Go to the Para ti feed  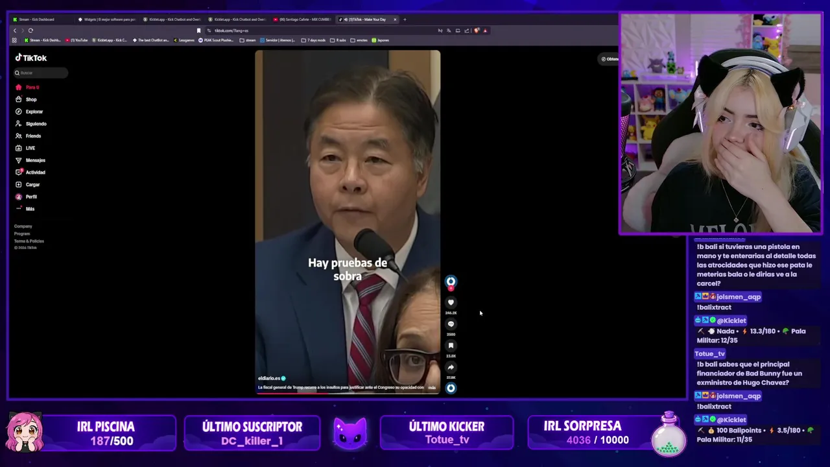click(x=28, y=87)
